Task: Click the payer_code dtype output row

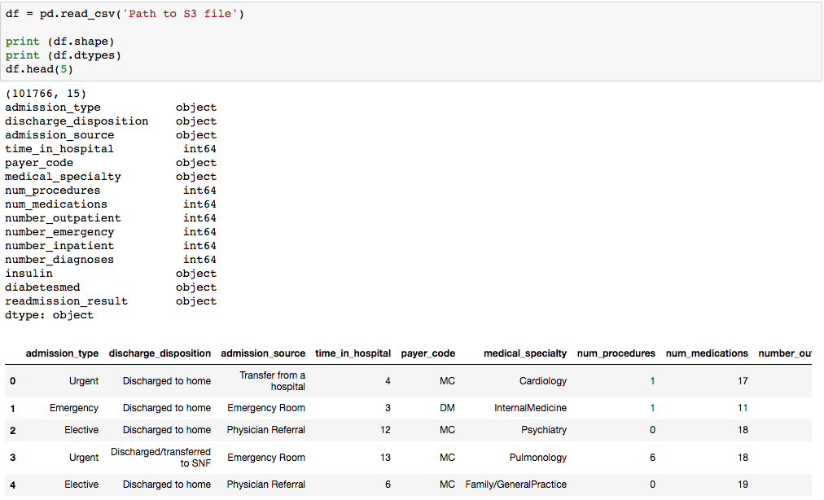Action: [x=111, y=163]
